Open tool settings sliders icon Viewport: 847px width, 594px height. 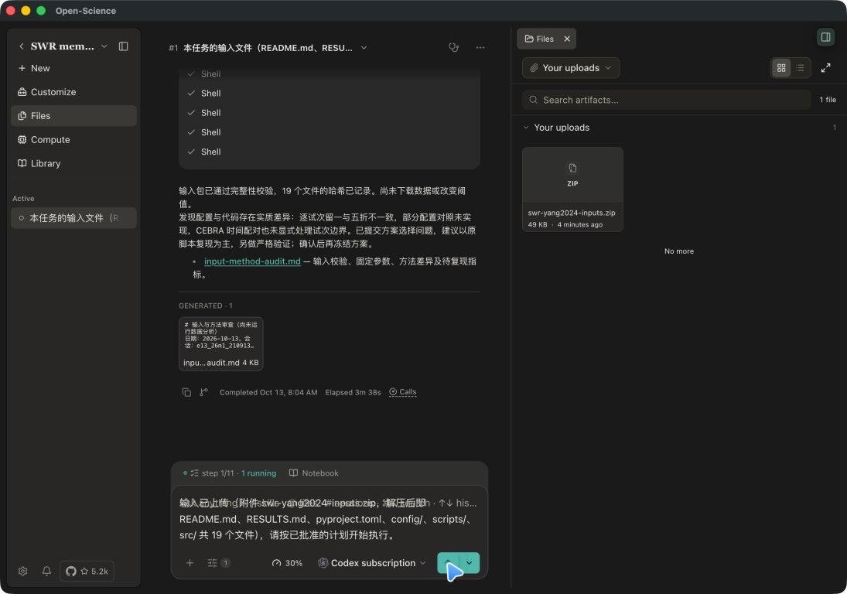tap(212, 563)
